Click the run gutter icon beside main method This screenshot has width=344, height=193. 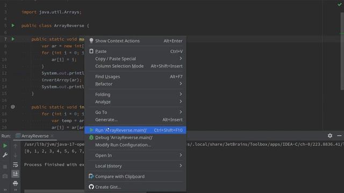[13, 39]
